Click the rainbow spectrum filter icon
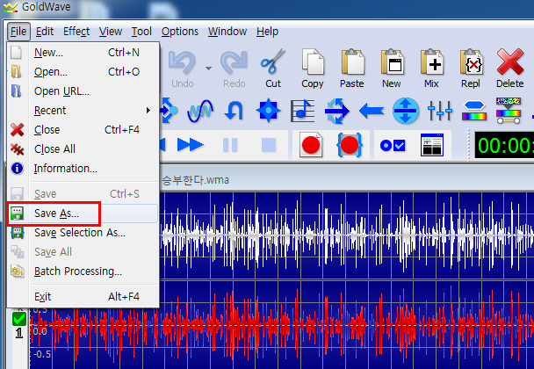 pos(474,111)
